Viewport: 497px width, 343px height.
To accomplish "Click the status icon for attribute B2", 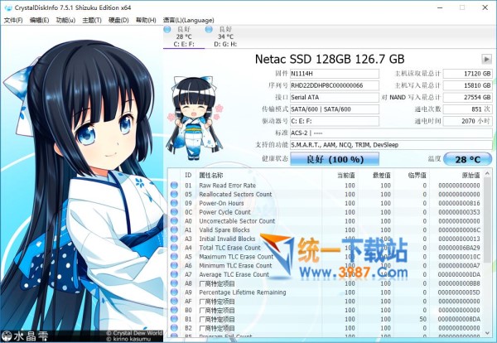I will (174, 328).
